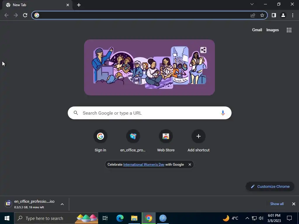The width and height of the screenshot is (299, 224).
Task: Close the New Tab tab
Action: click(68, 5)
